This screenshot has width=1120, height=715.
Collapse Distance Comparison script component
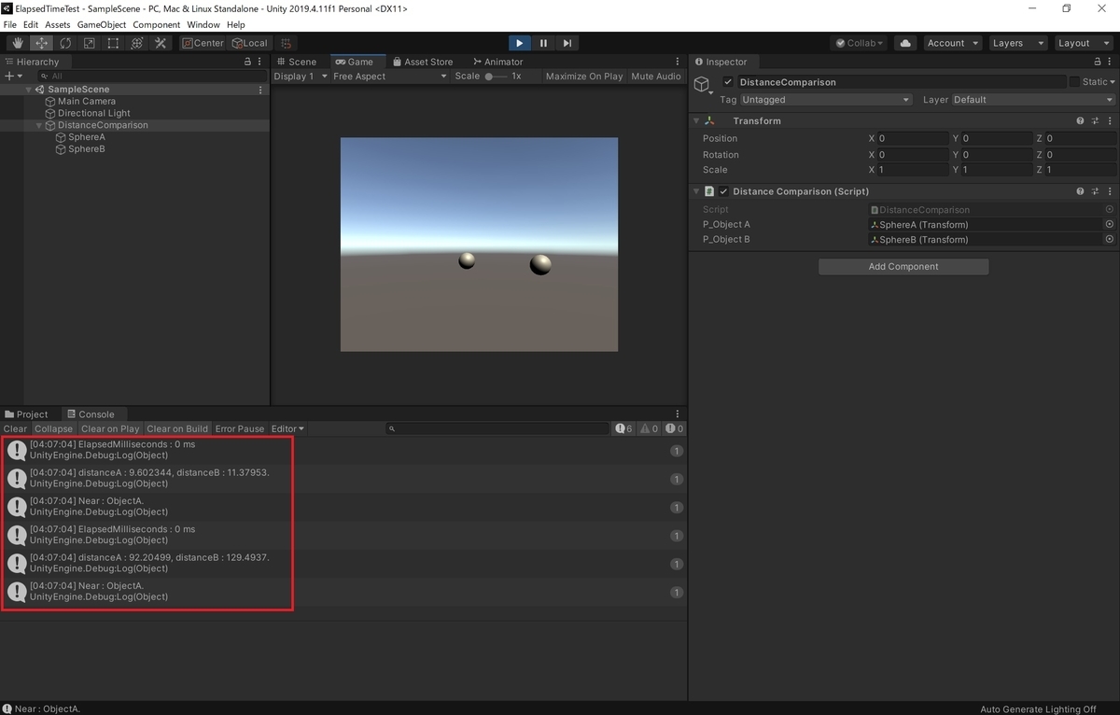point(696,191)
